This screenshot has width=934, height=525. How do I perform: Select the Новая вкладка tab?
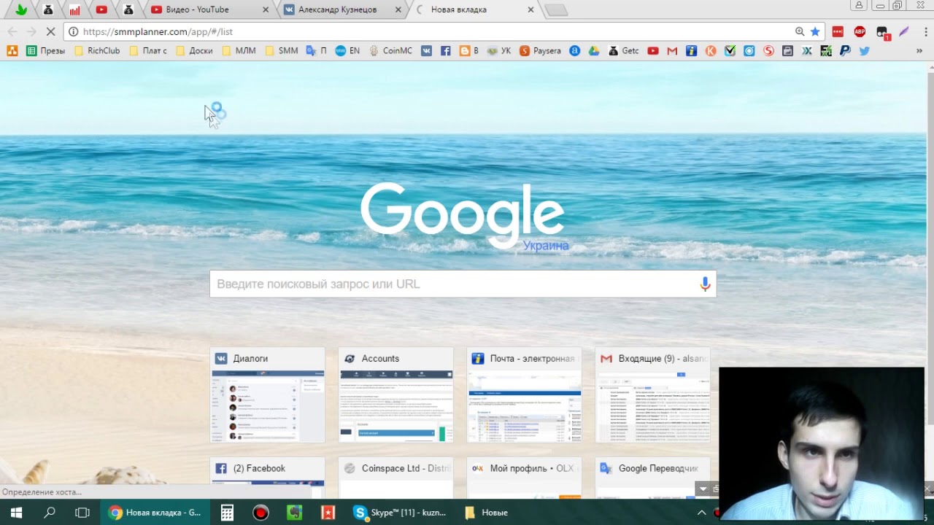(474, 9)
